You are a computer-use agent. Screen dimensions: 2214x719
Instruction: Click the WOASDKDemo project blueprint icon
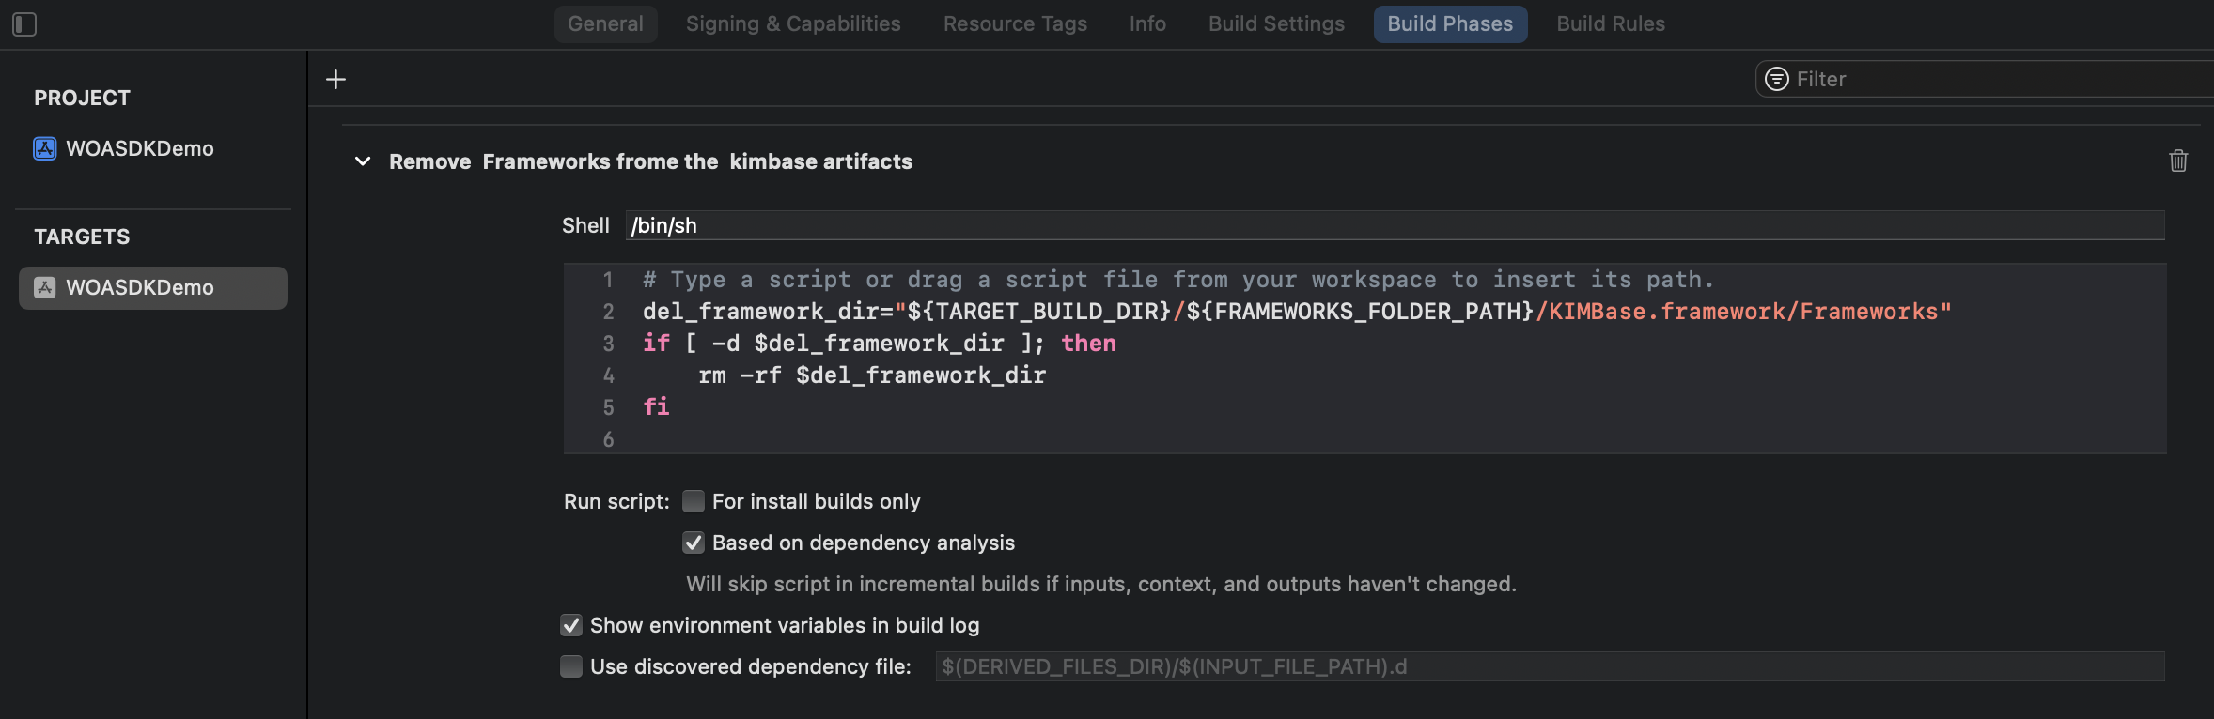[45, 149]
